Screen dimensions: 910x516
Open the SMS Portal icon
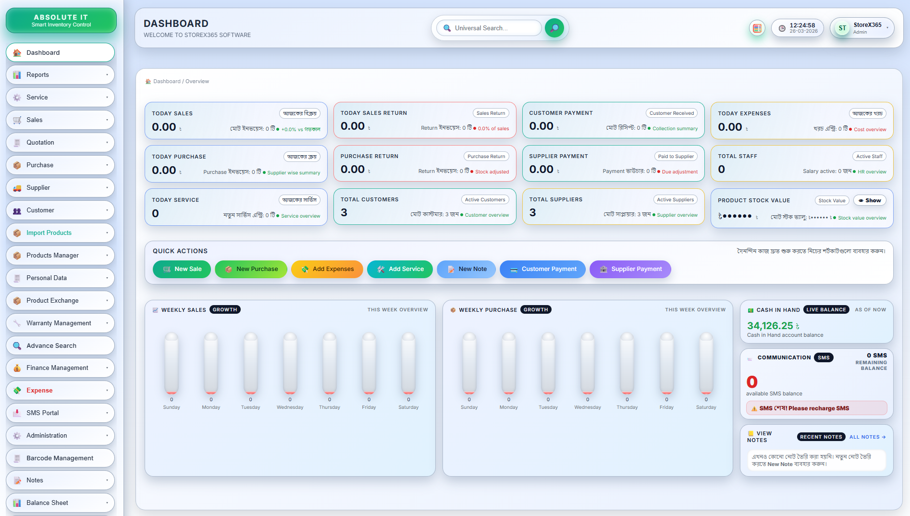(17, 413)
